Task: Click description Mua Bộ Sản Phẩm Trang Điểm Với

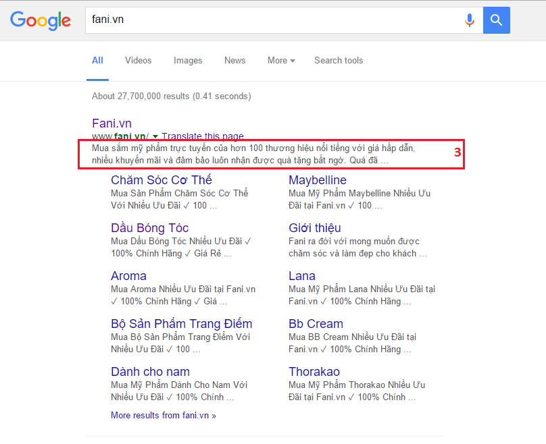Action: pyautogui.click(x=180, y=343)
